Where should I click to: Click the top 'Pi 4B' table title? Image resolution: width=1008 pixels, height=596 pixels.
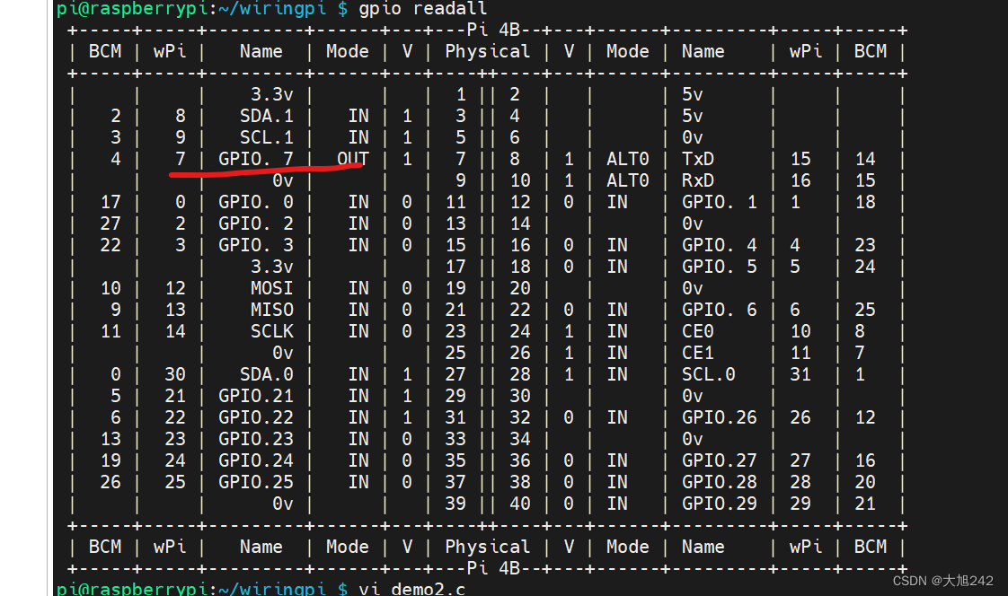coord(493,30)
